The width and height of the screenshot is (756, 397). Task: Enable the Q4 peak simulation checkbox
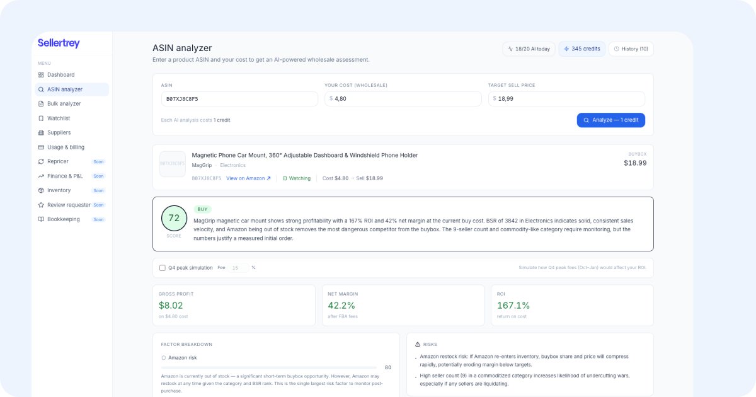(x=163, y=268)
